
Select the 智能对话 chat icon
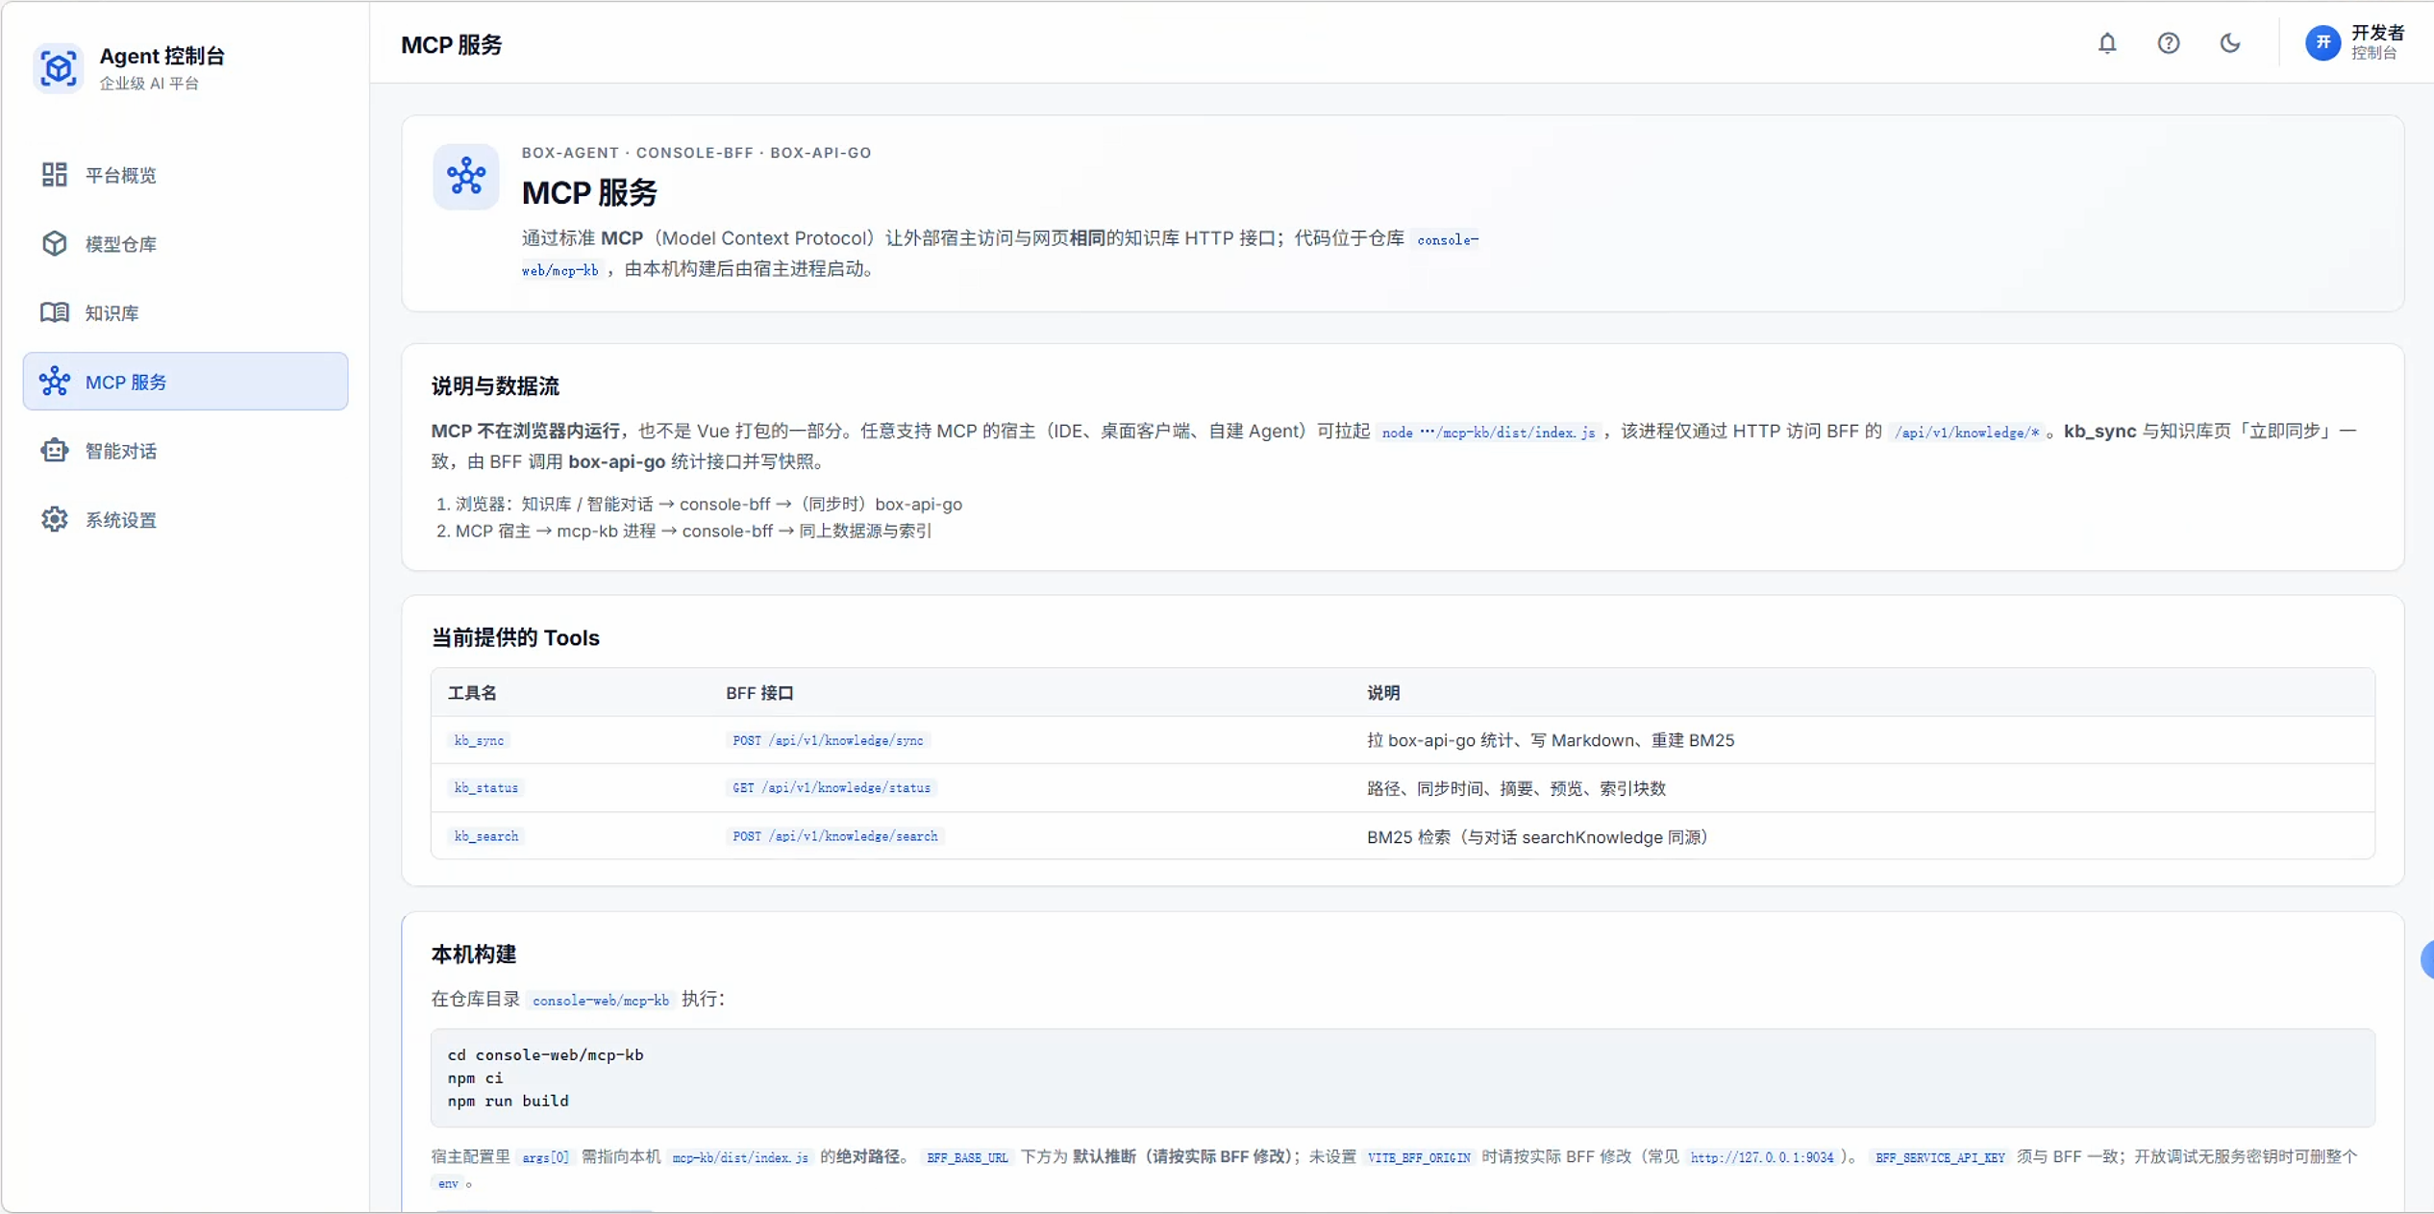point(54,450)
